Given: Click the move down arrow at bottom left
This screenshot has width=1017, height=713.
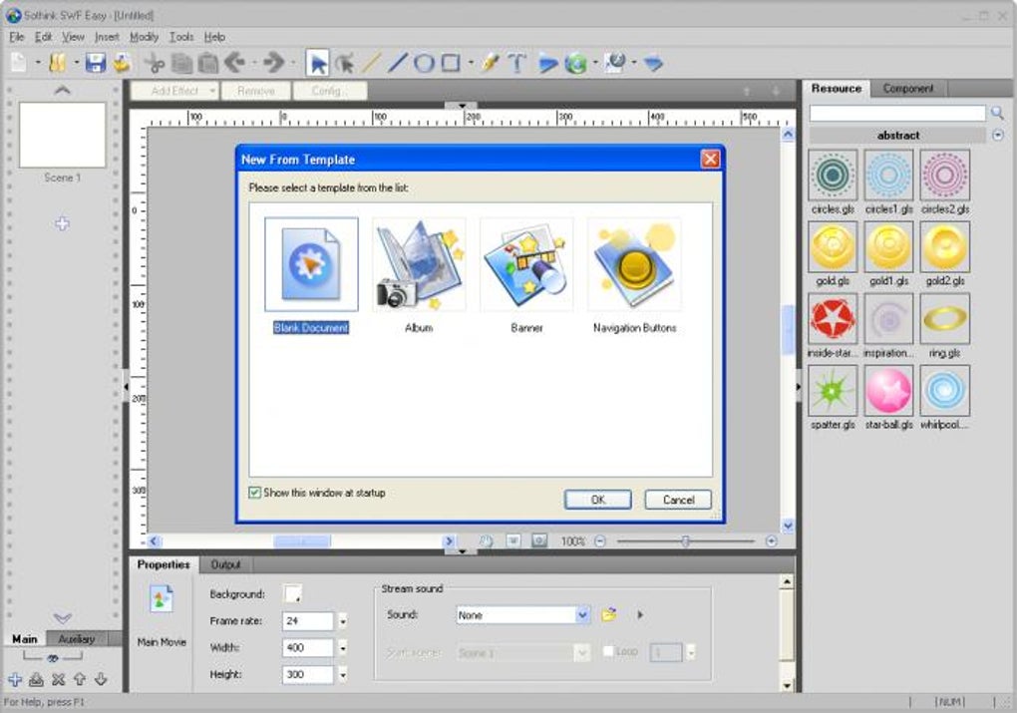Looking at the screenshot, I should (x=101, y=679).
